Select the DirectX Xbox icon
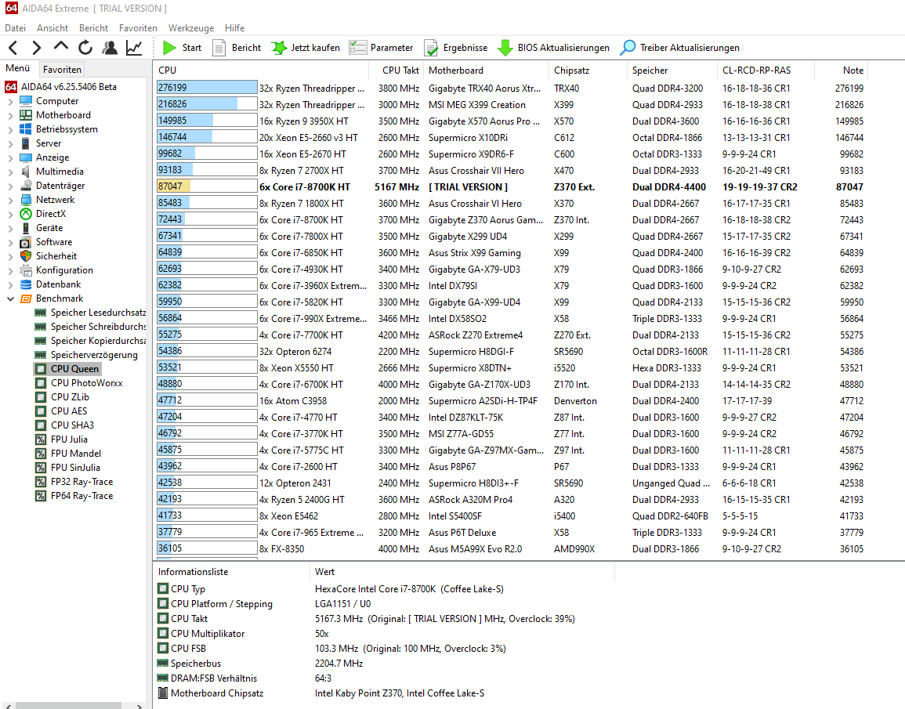The image size is (905, 709). pos(26,213)
